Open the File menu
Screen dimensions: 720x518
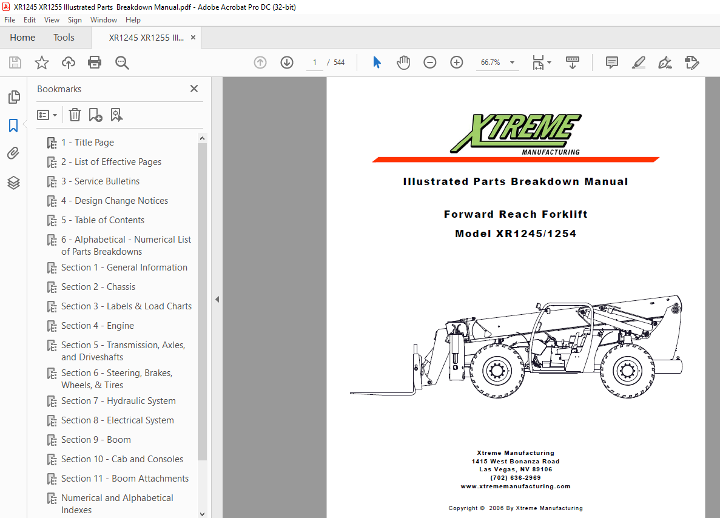click(10, 20)
